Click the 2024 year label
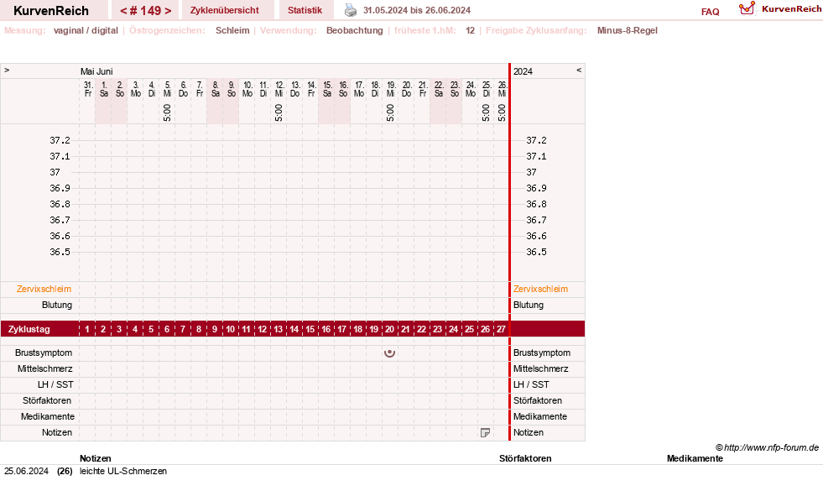The width and height of the screenshot is (823, 491). click(x=523, y=71)
